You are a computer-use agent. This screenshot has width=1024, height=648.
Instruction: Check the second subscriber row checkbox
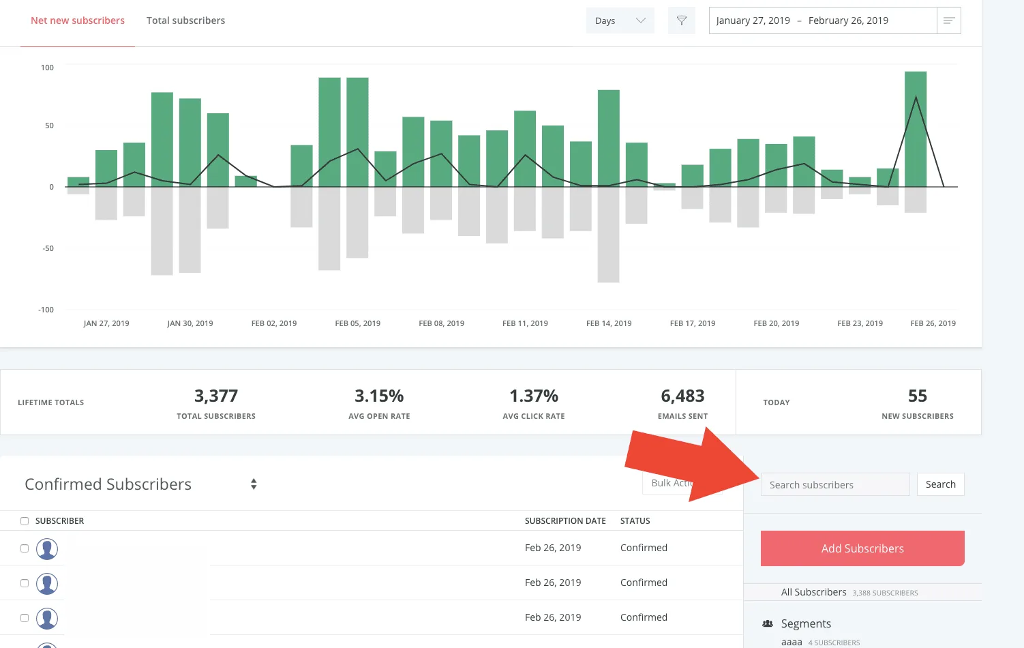[x=25, y=583]
